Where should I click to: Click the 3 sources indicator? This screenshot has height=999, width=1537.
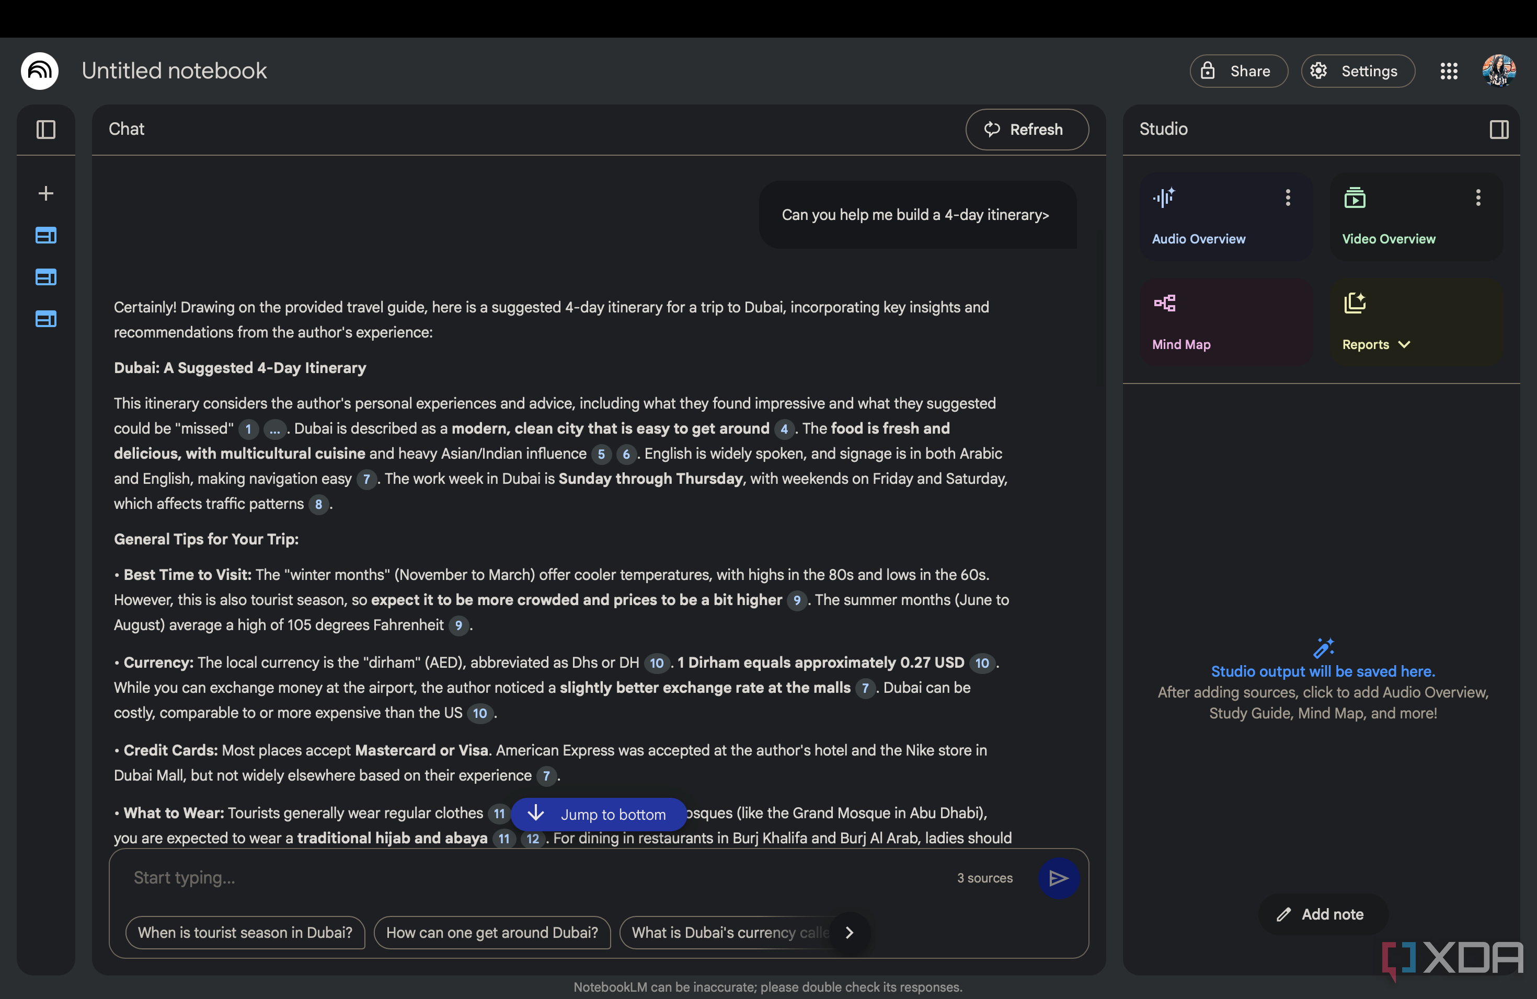click(984, 878)
